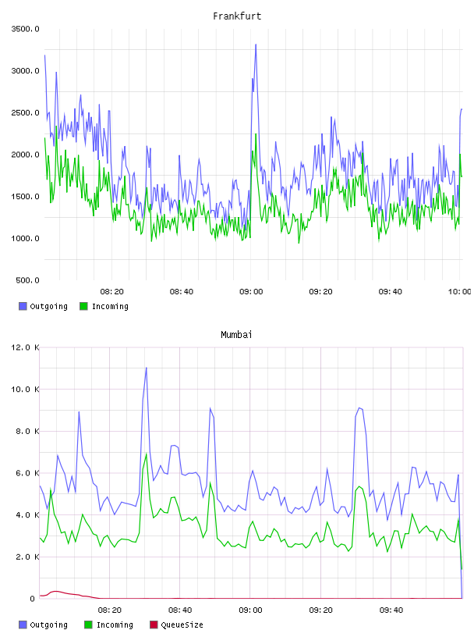Click the Frankfurt chart title
This screenshot has height=637, width=474.
coord(237,16)
